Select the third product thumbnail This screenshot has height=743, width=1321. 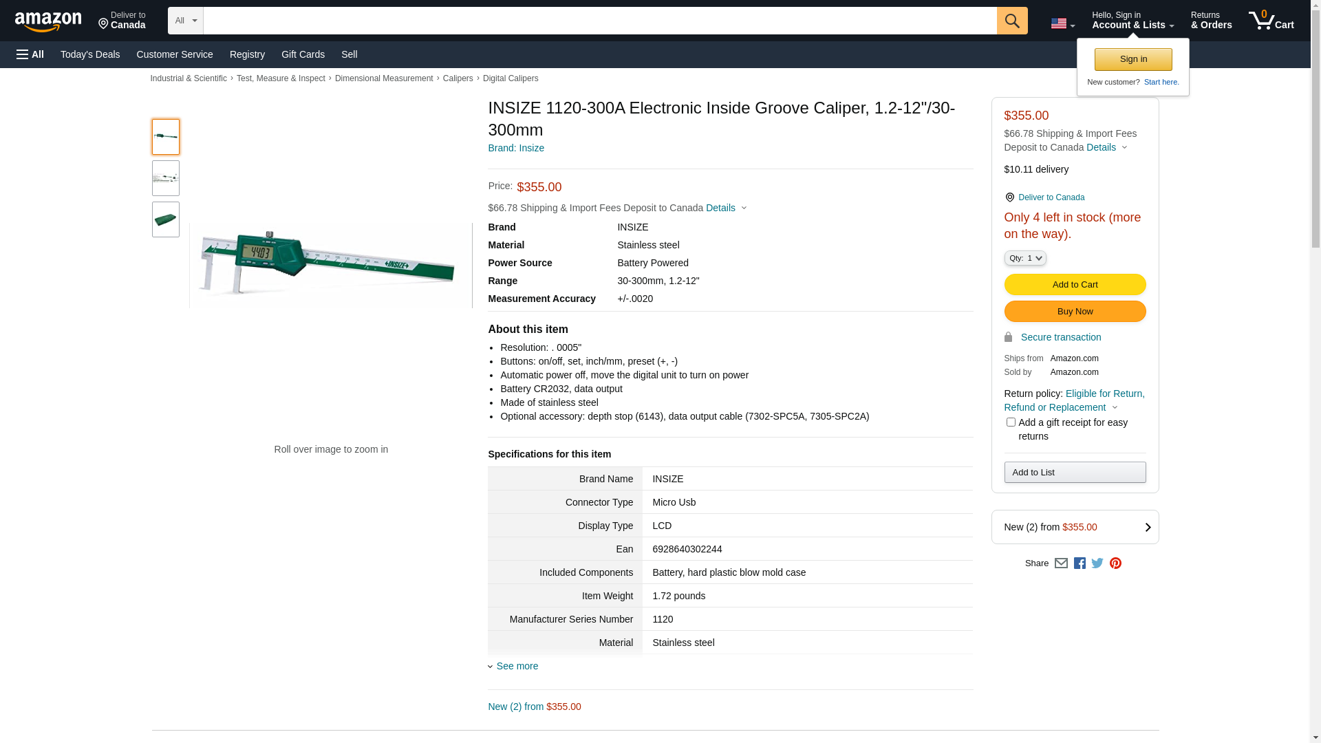coord(166,219)
